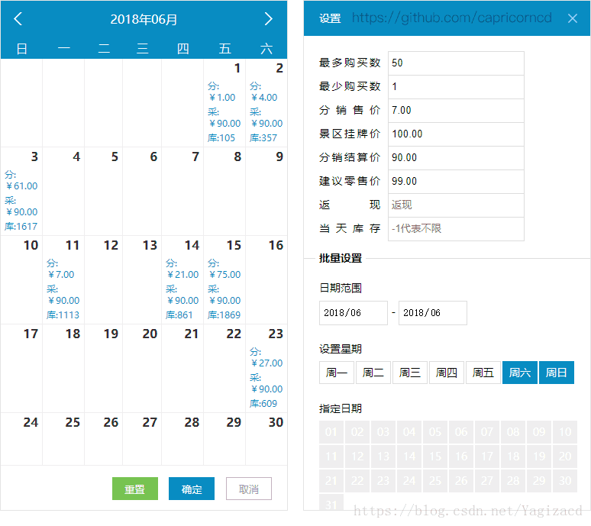Click 库:861 stock on day 14
The width and height of the screenshot is (591, 526).
coord(179,315)
